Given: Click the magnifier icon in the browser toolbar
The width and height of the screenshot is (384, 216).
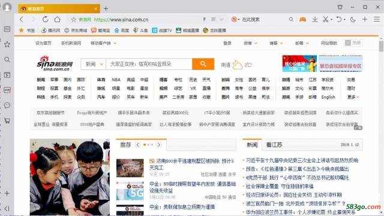Looking at the screenshot, I should (x=291, y=19).
